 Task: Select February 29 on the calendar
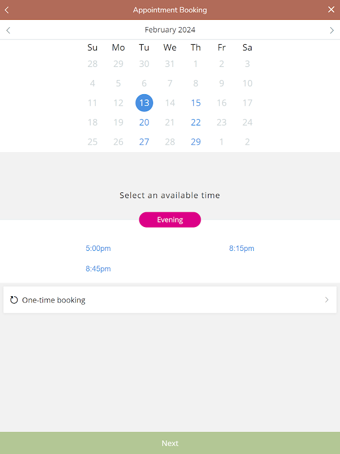195,142
